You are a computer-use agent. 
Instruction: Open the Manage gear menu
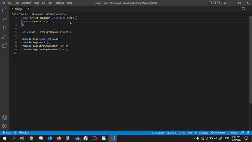[4, 126]
